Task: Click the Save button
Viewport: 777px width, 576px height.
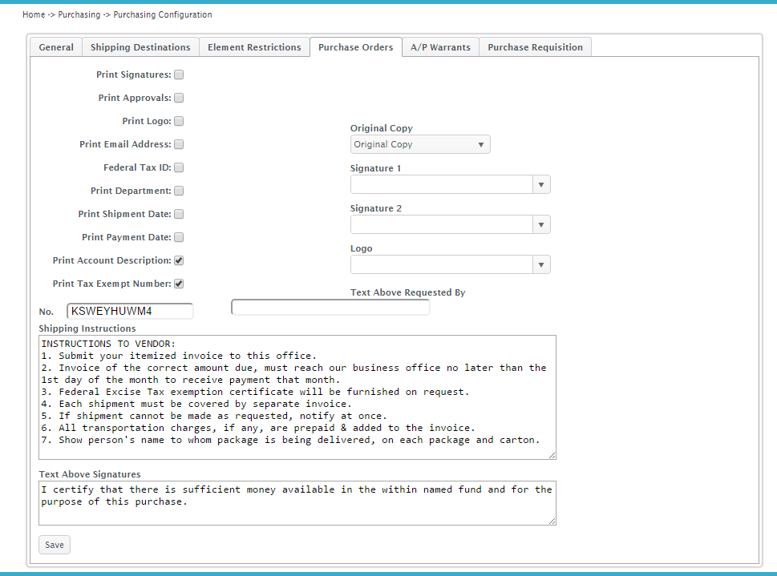Action: (55, 545)
